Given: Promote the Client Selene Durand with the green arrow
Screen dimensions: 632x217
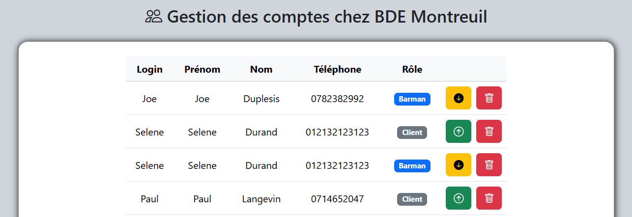Looking at the screenshot, I should pyautogui.click(x=458, y=132).
